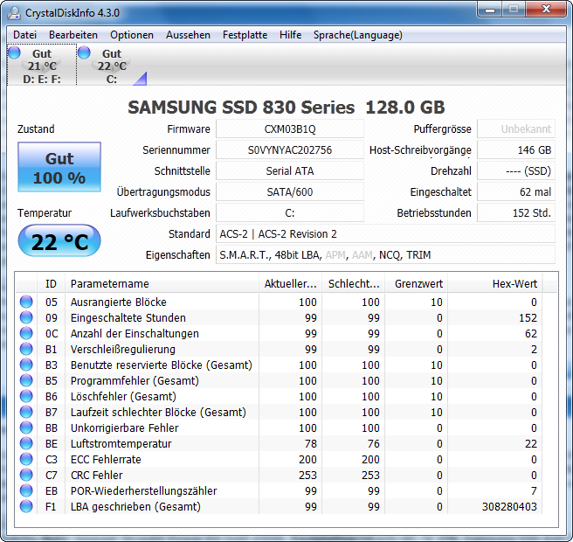573x542 pixels.
Task: Click current value 78 in the BE row
Action: pos(311,443)
